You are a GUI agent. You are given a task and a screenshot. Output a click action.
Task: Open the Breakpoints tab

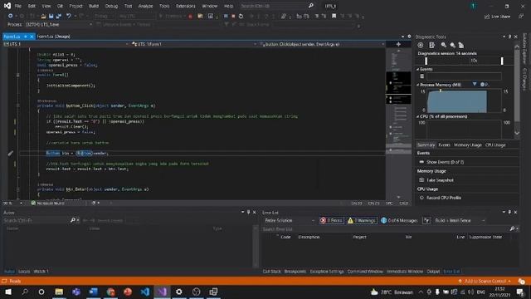tap(295, 272)
